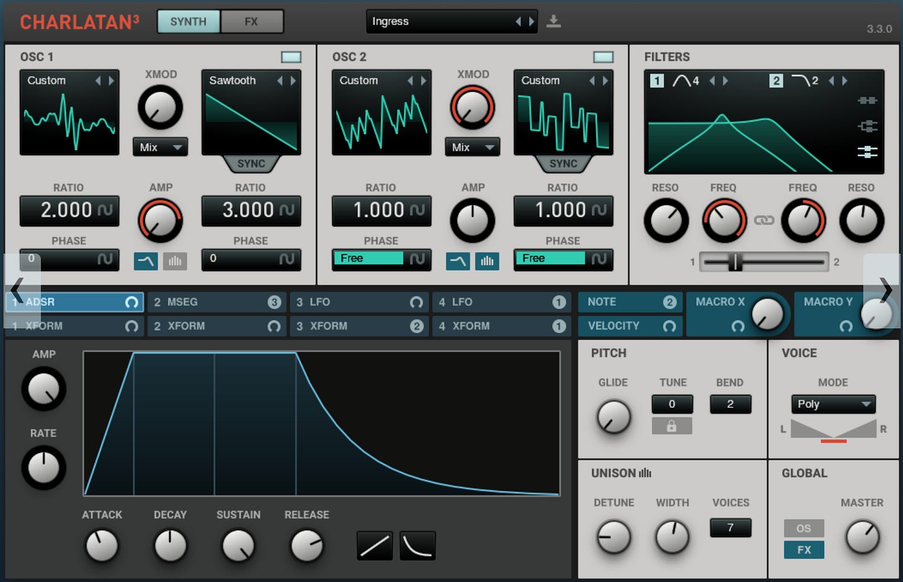
Task: Click filter 2 type next arrow
Action: [x=844, y=81]
